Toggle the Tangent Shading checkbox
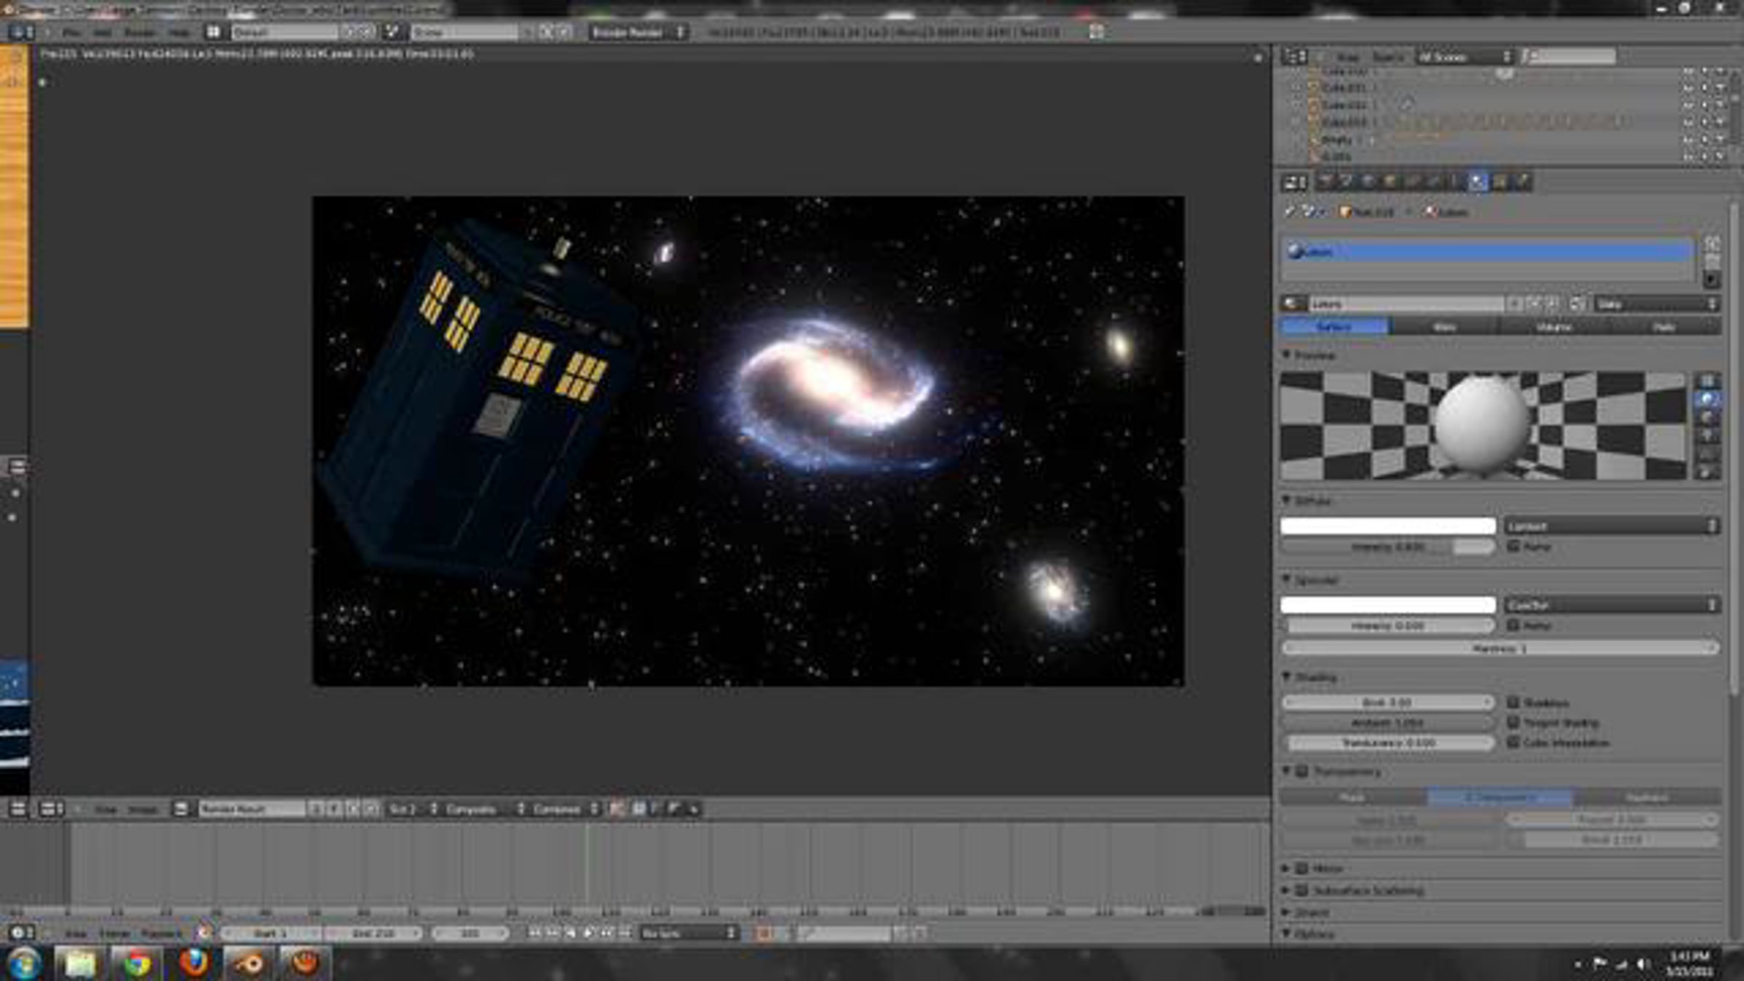 click(x=1514, y=722)
